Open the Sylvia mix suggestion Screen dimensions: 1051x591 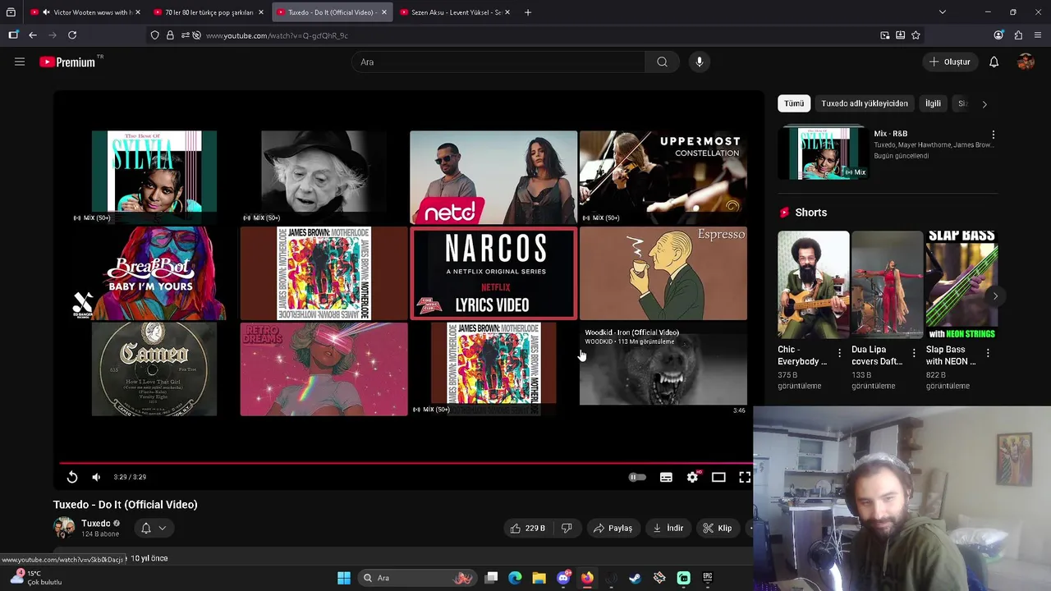tap(154, 177)
